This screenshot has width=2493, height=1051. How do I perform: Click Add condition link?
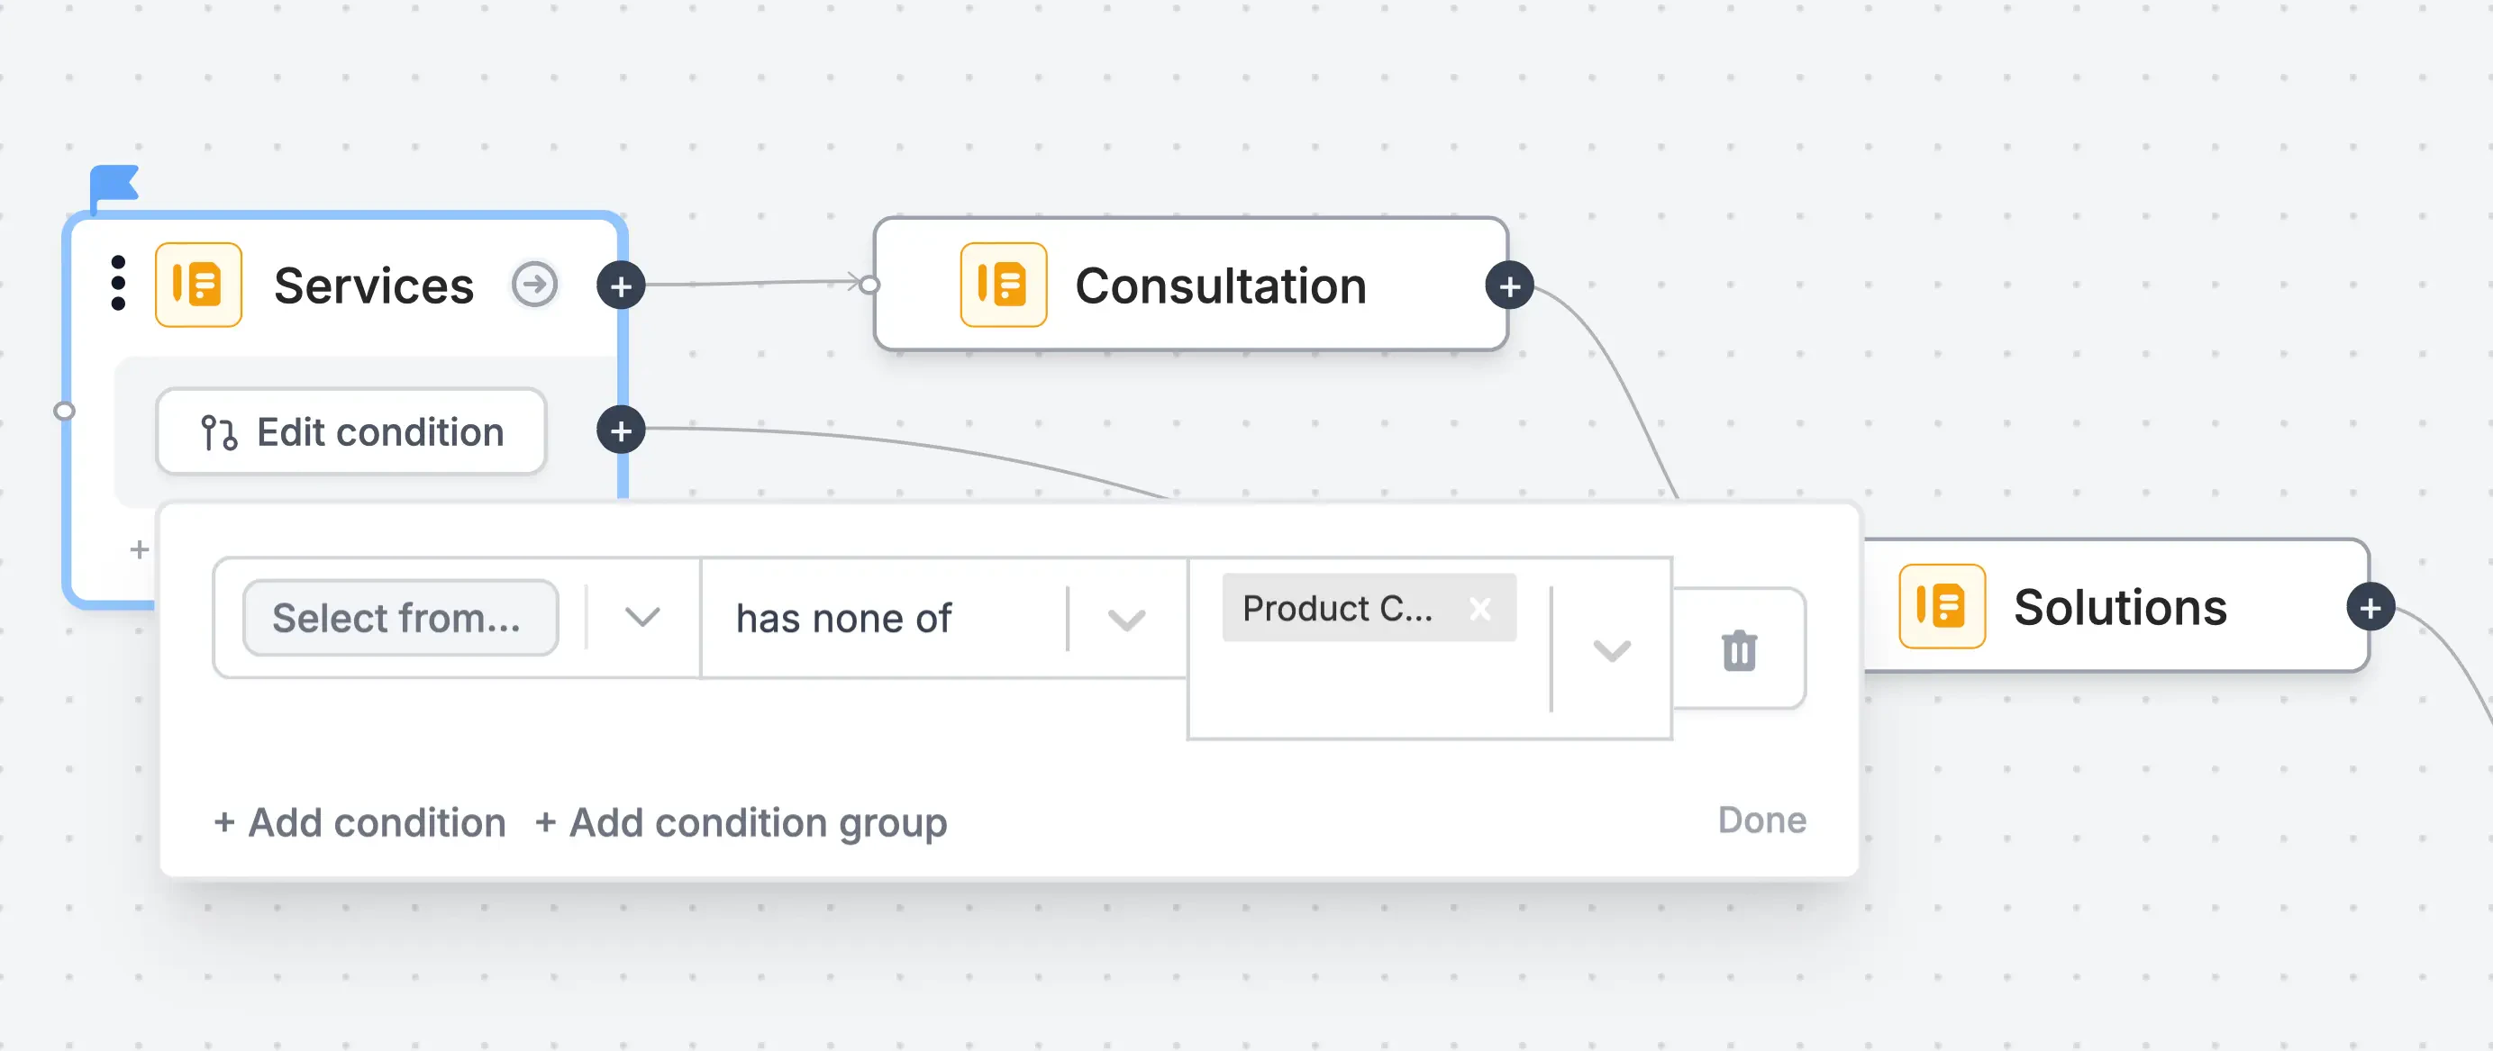click(x=360, y=822)
